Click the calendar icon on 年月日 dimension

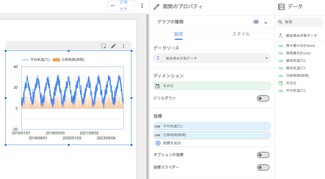tap(157, 86)
